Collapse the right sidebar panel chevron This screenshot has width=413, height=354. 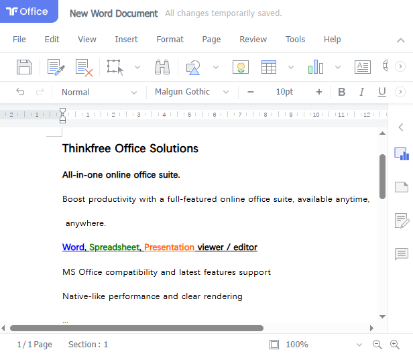click(401, 127)
